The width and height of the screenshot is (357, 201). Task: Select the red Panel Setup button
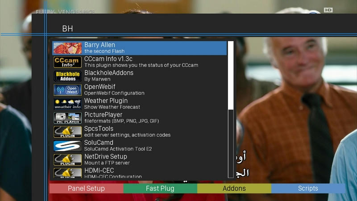point(86,188)
